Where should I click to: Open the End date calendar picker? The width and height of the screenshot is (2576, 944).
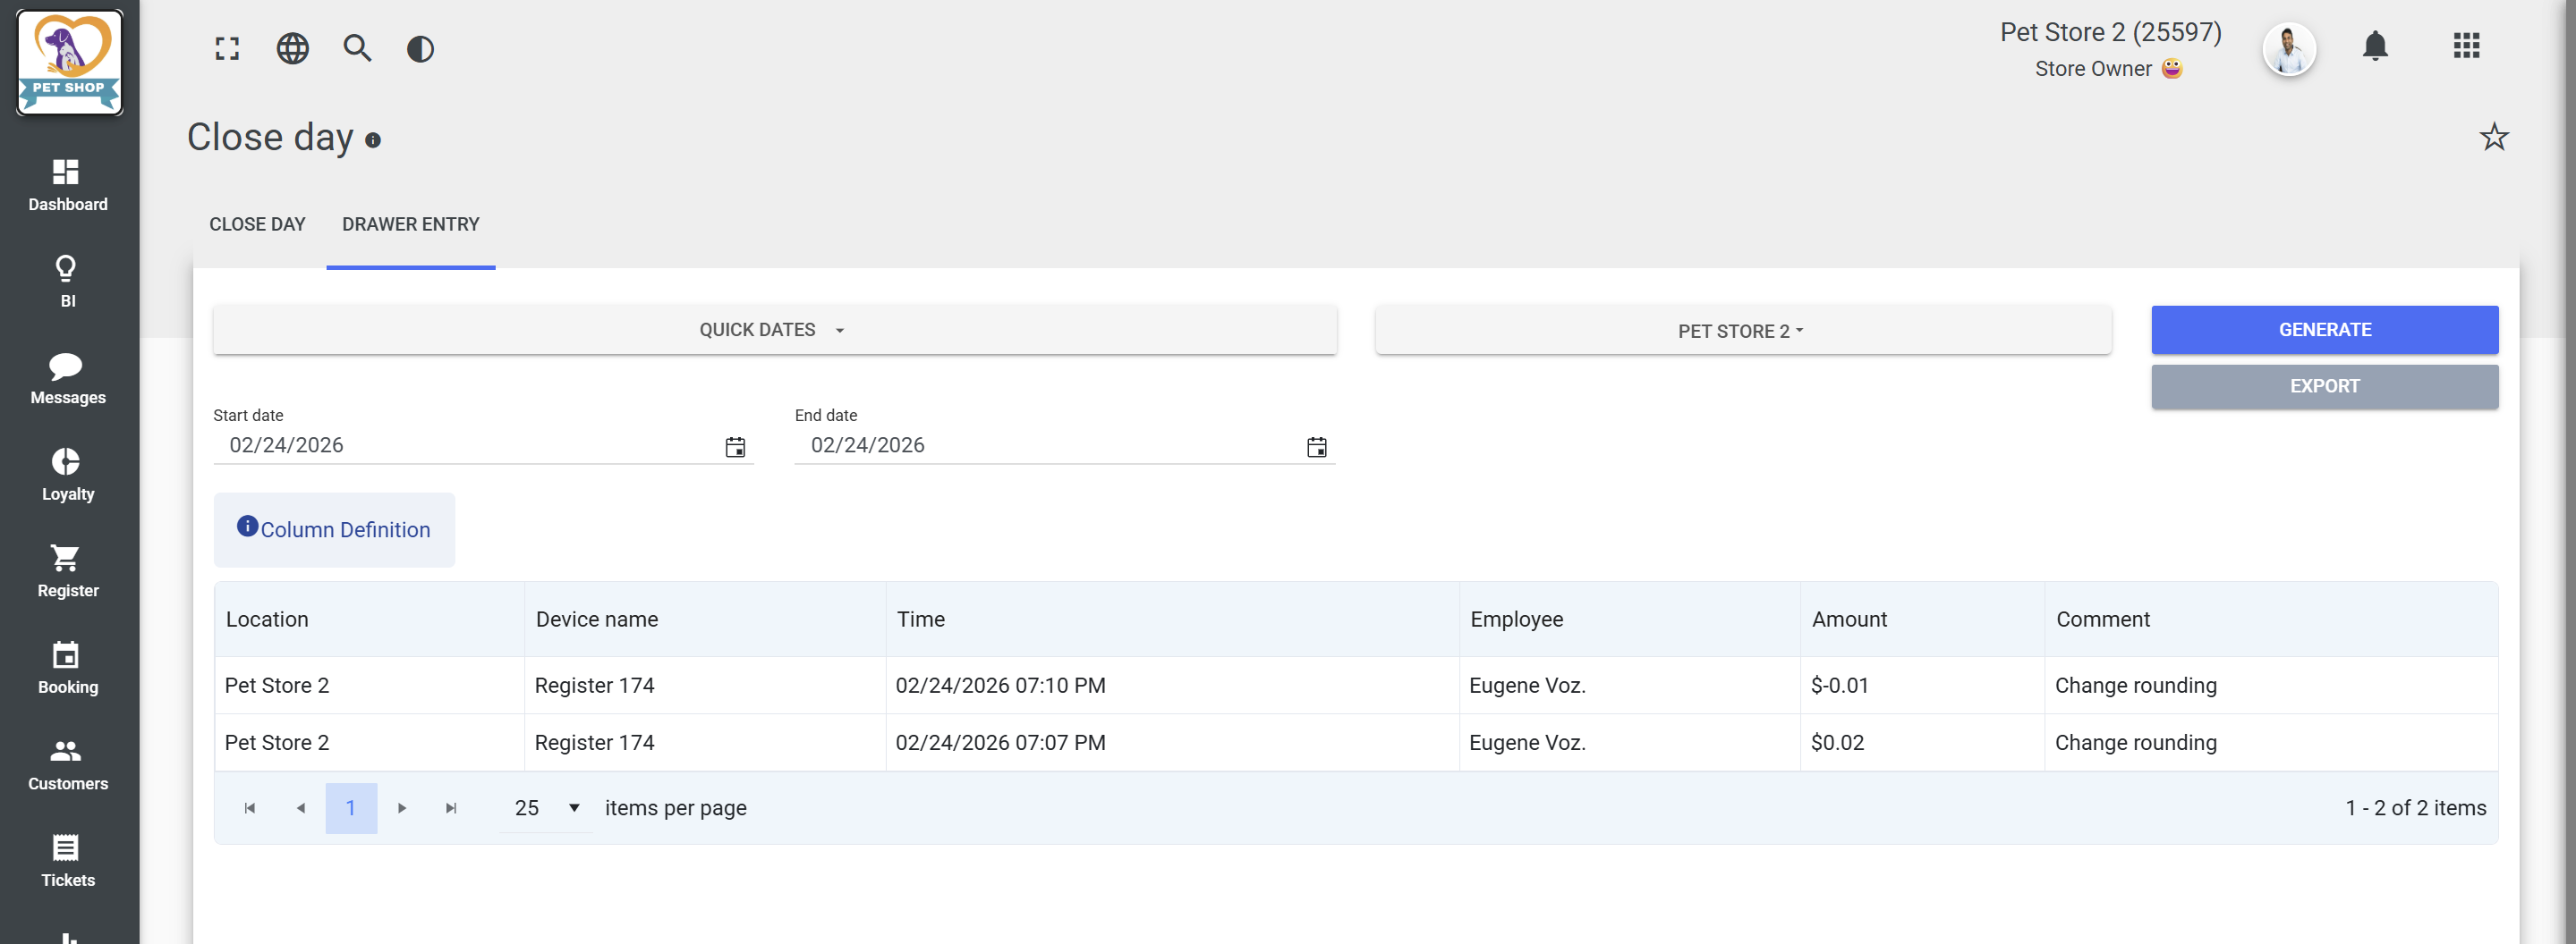click(1316, 447)
